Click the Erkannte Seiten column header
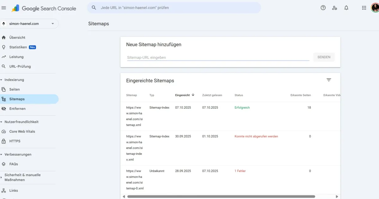The image size is (379, 199). tap(301, 95)
